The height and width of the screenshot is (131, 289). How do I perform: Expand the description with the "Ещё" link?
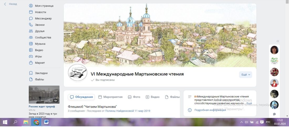249,103
